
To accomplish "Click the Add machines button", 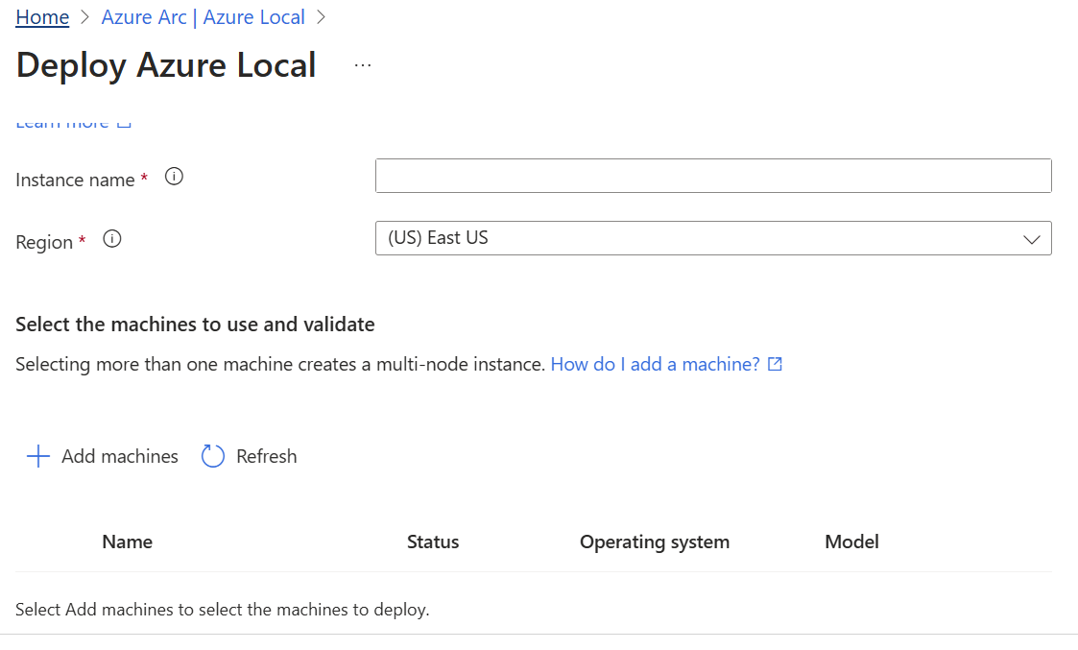I will tap(102, 456).
